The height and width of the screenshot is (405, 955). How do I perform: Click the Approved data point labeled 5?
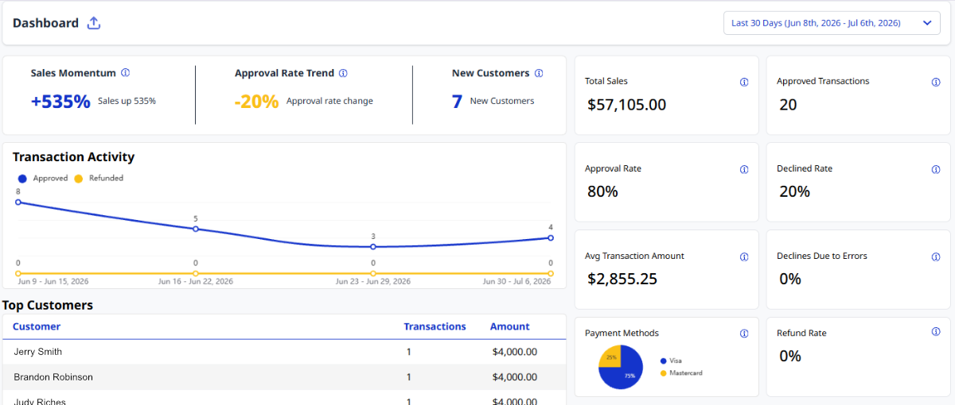[x=196, y=229]
